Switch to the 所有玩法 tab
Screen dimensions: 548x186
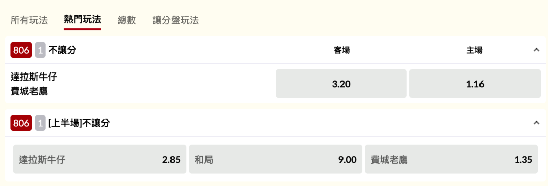(29, 20)
